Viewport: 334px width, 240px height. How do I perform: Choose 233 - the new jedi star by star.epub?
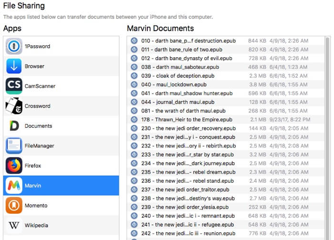click(188, 155)
